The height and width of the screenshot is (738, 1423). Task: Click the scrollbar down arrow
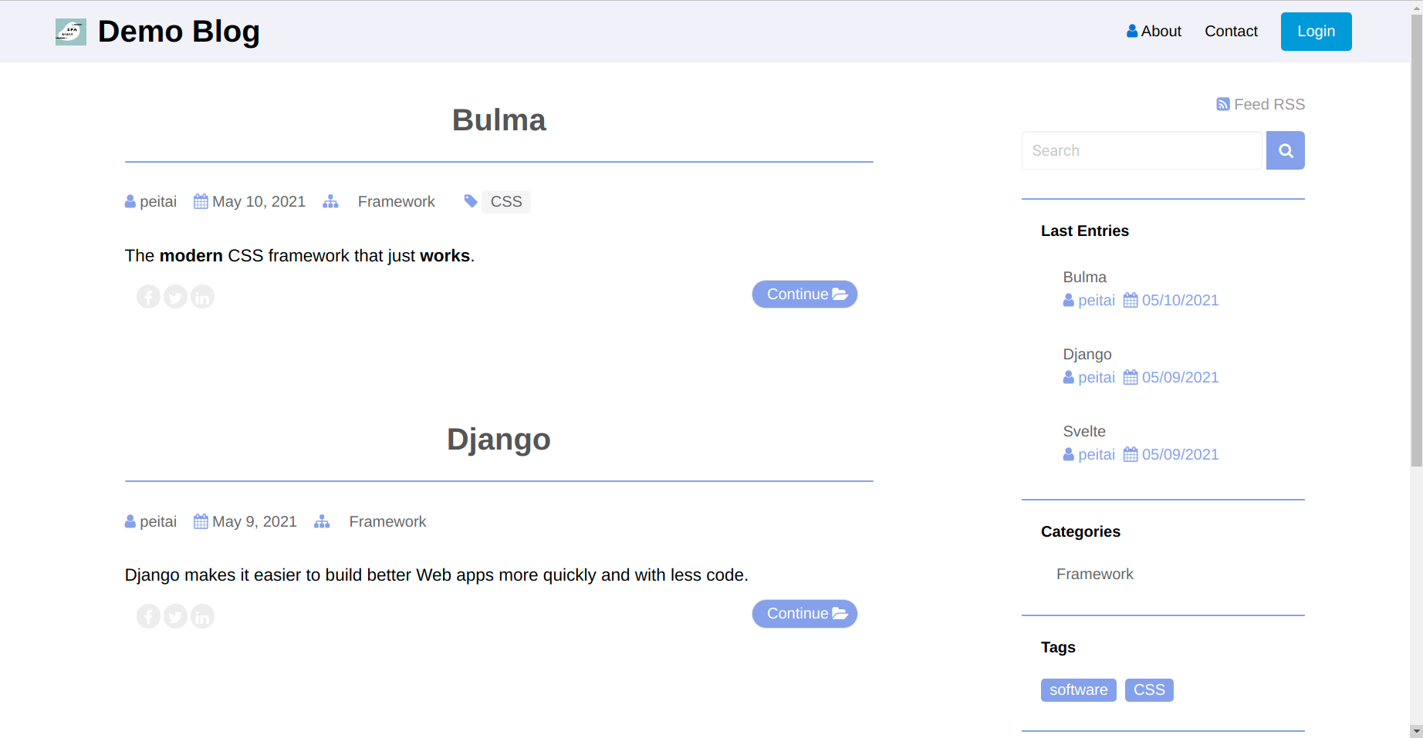[x=1416, y=731]
